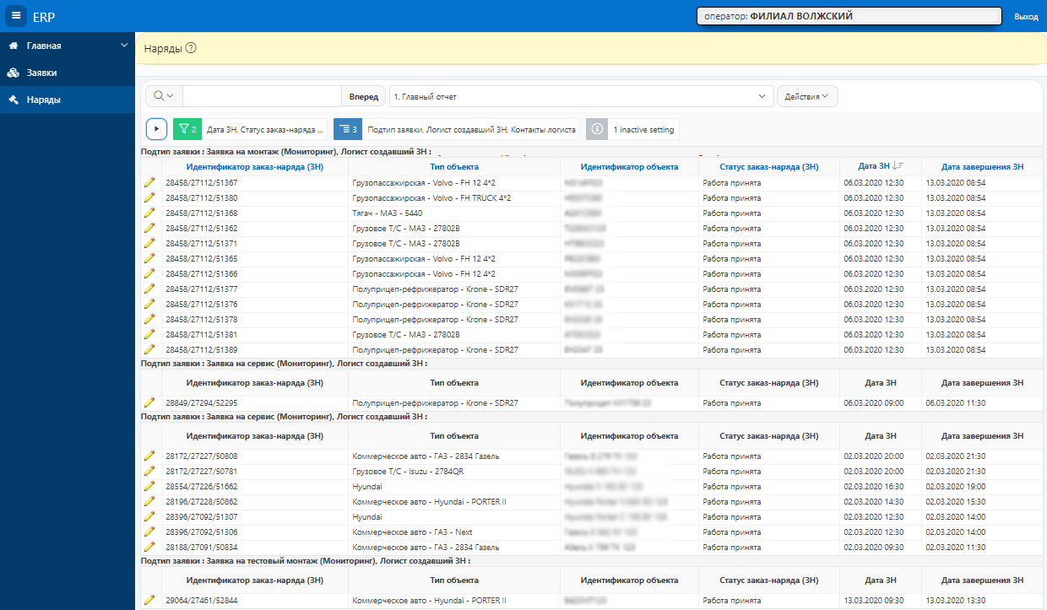Click the inactive setting info icon

[x=597, y=129]
